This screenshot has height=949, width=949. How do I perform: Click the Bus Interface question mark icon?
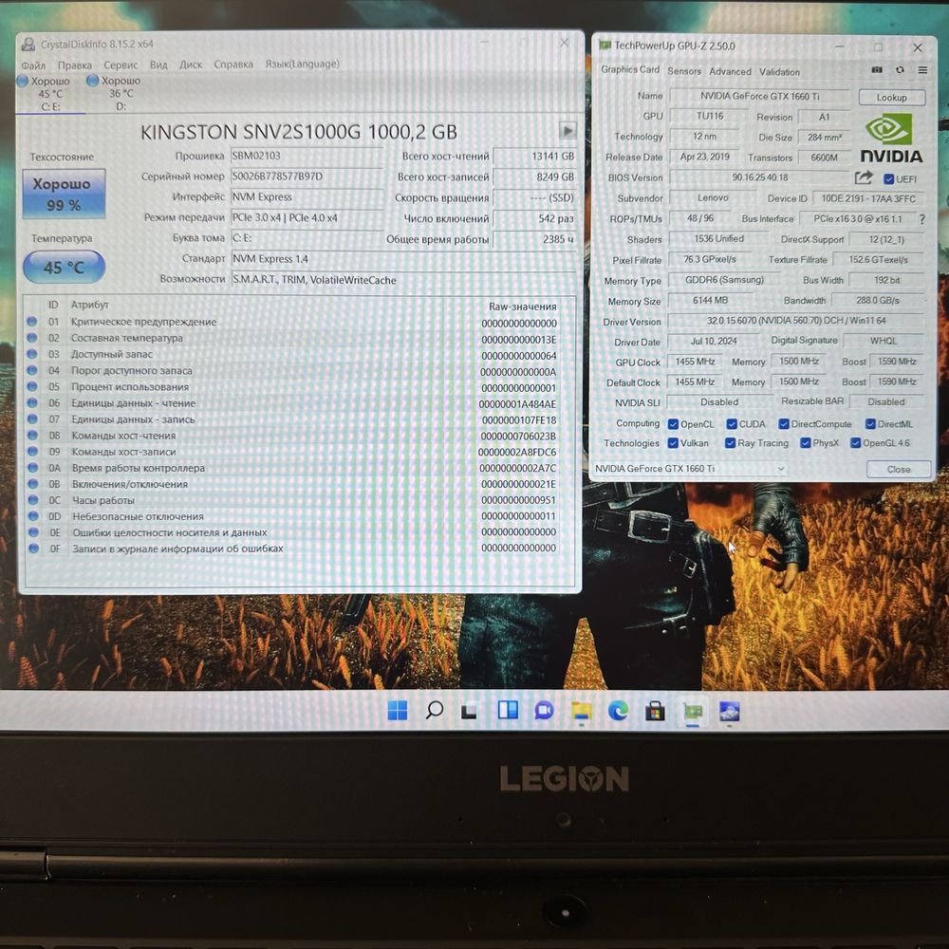[x=921, y=219]
